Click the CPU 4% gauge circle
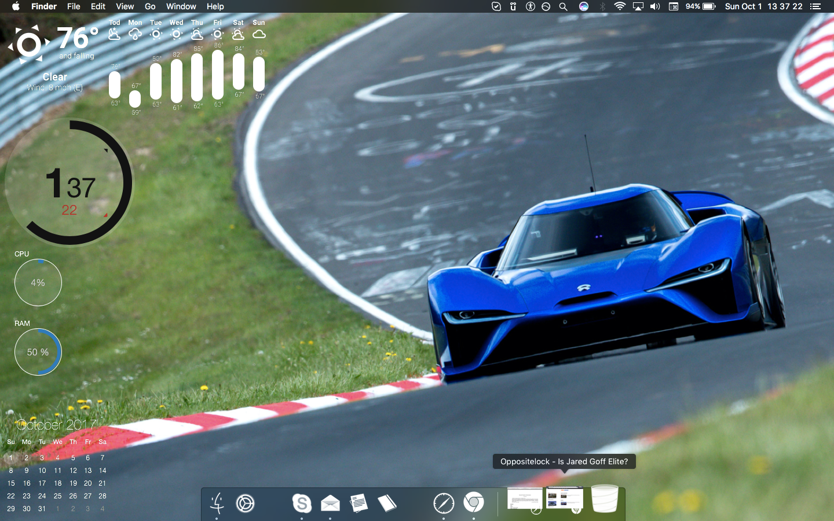 38,282
